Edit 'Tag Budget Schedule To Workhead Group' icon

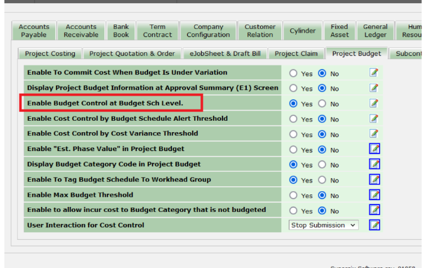[374, 179]
